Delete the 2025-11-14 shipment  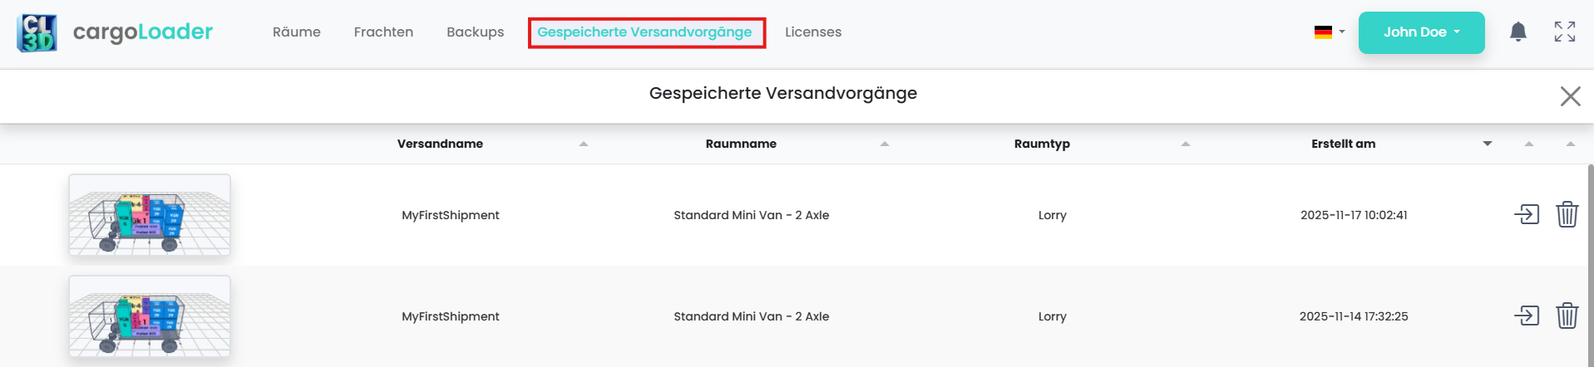coord(1567,316)
